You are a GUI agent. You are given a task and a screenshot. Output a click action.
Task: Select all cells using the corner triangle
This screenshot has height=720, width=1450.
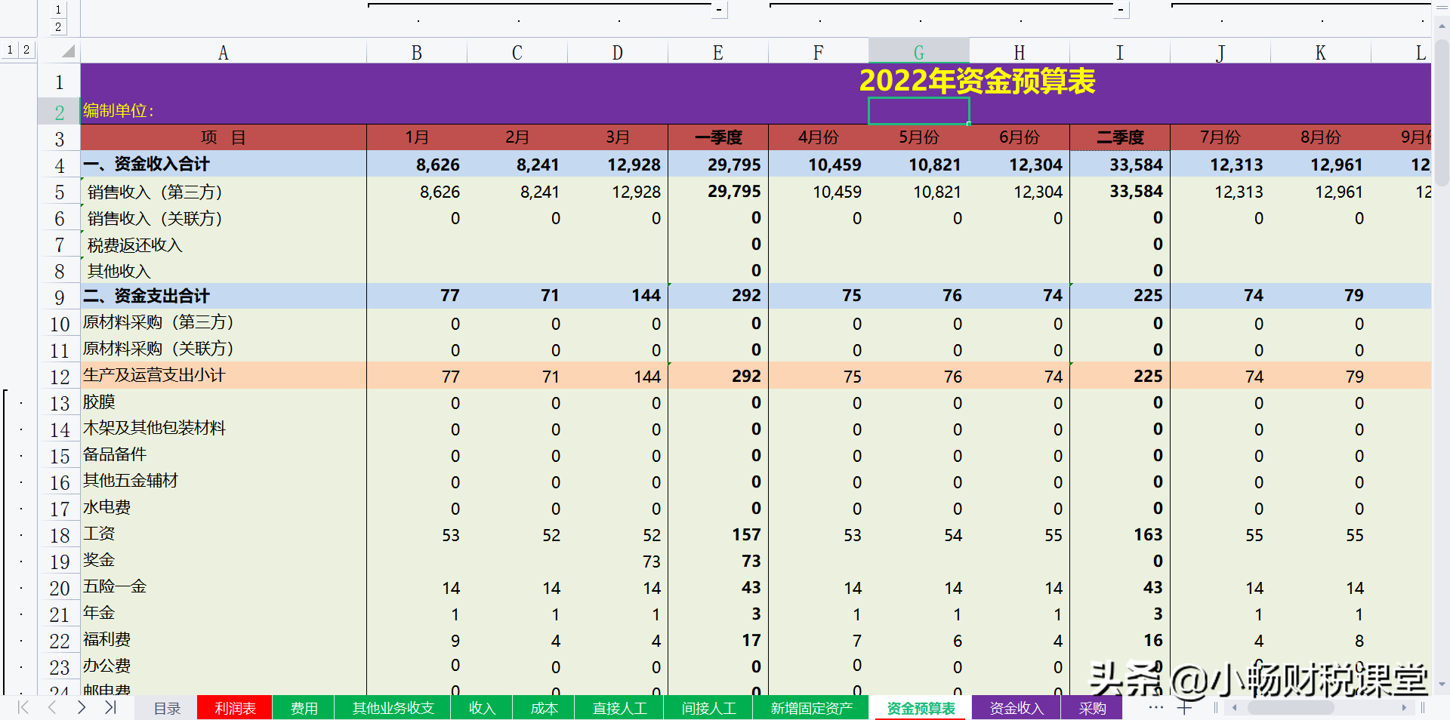point(69,52)
